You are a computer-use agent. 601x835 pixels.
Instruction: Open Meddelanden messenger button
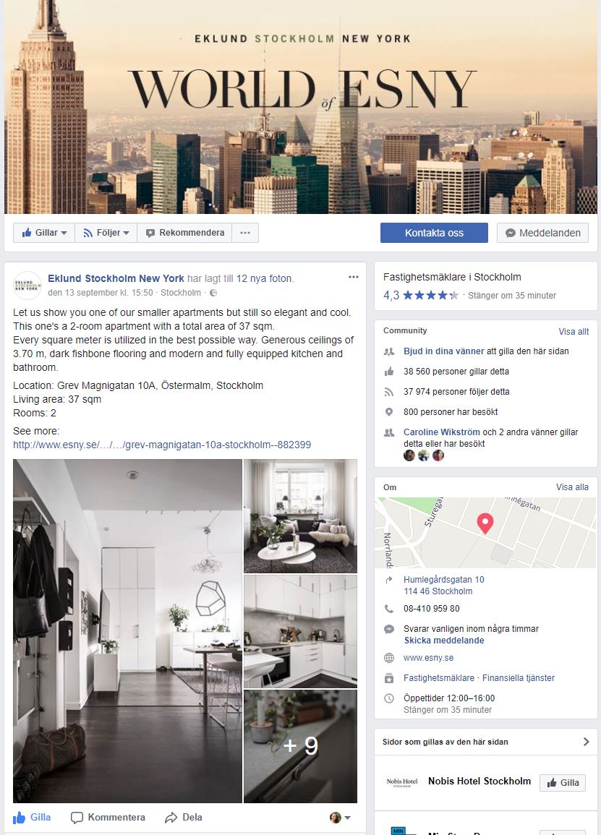pyautogui.click(x=543, y=233)
